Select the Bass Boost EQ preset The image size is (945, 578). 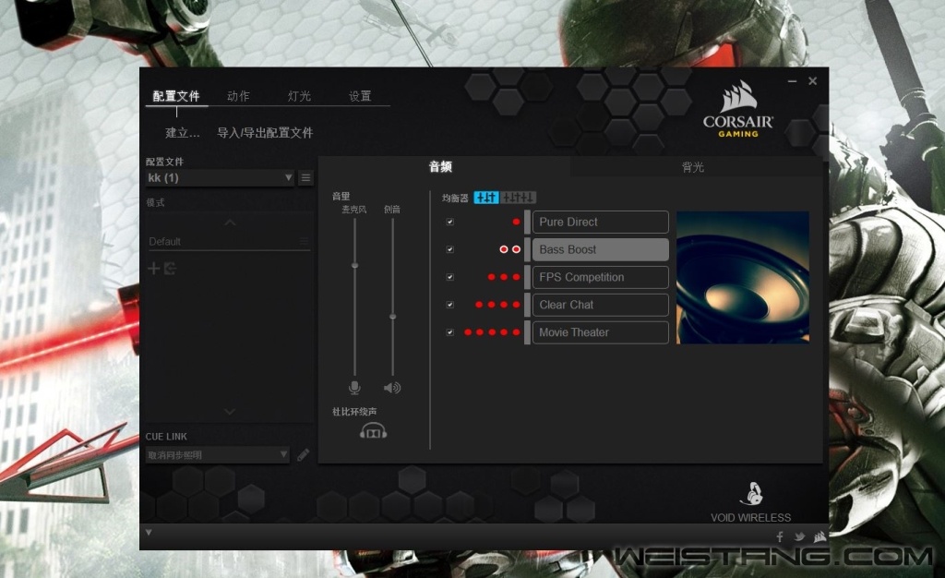tap(600, 249)
